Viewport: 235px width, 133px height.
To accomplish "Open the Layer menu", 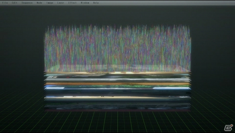I will pyautogui.click(x=61, y=3).
